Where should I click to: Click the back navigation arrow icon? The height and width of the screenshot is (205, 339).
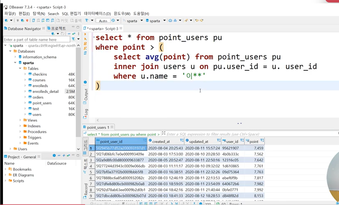click(x=197, y=20)
